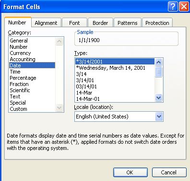190x181 pixels.
Task: Choose the Percentage category
Action: point(23,78)
